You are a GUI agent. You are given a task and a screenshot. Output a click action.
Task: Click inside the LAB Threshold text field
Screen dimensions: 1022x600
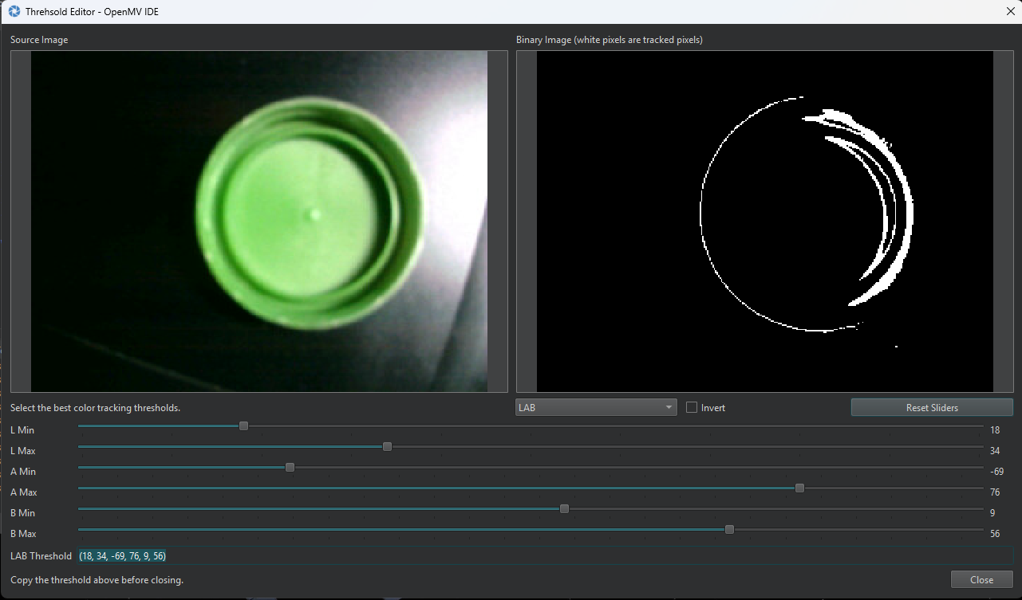point(543,555)
